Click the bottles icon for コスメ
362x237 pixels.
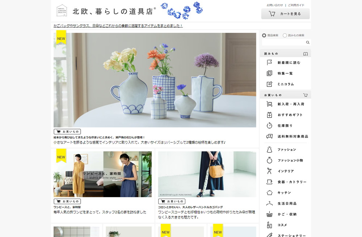click(269, 225)
